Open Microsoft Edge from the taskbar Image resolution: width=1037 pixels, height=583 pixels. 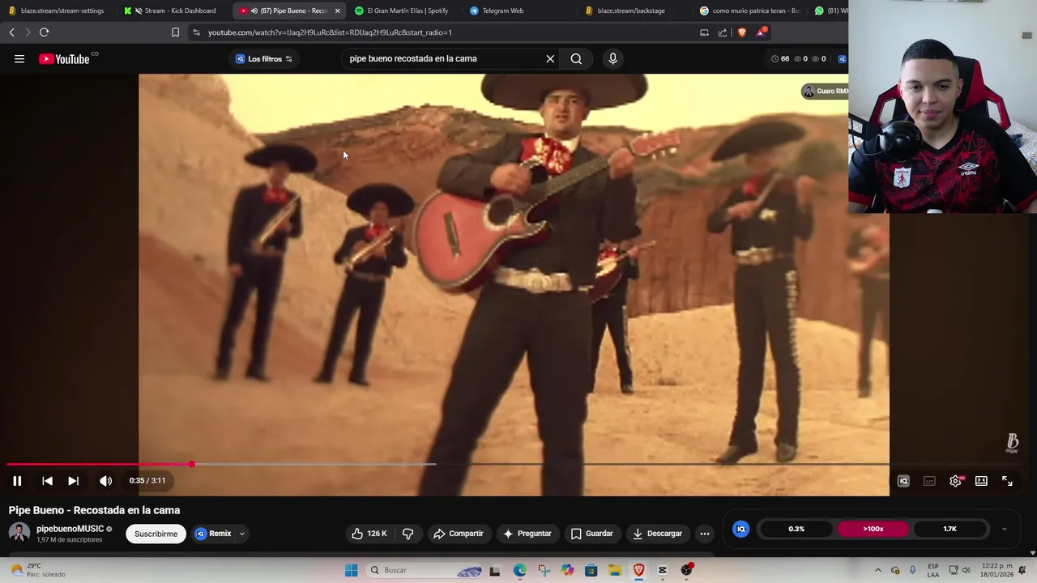click(x=519, y=570)
